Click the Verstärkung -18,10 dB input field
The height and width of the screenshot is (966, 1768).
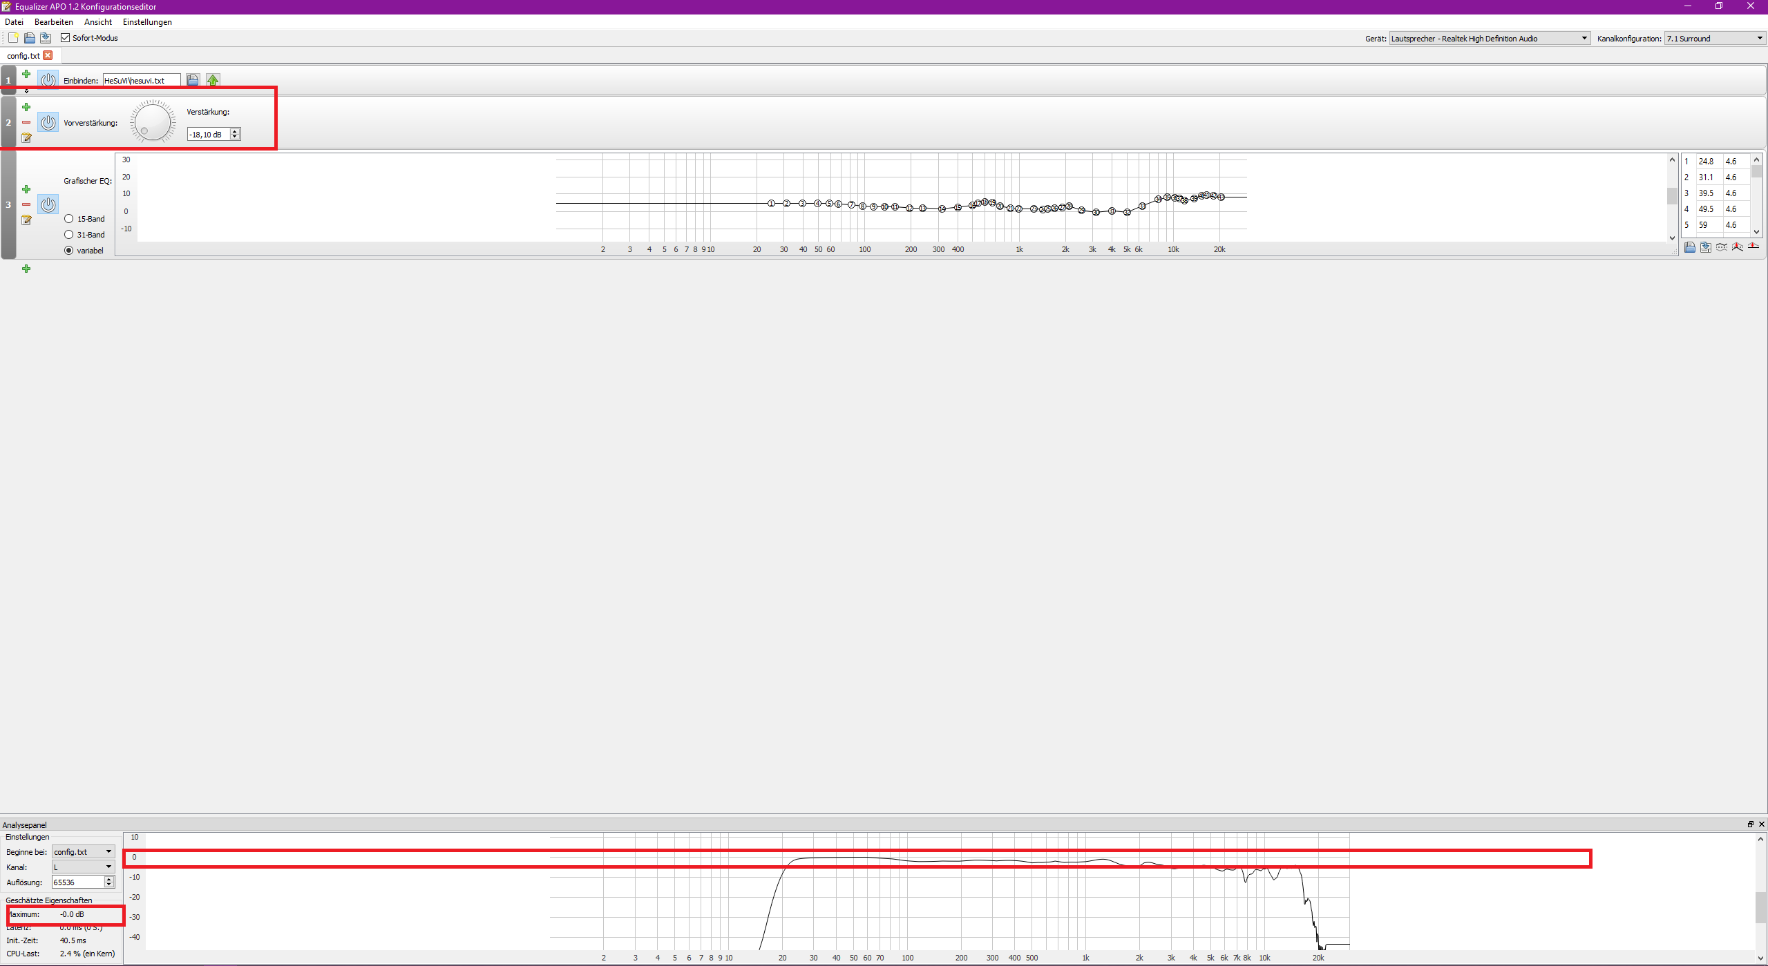[x=209, y=135]
